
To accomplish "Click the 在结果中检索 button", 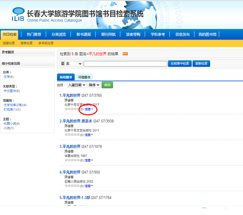I will (x=180, y=64).
